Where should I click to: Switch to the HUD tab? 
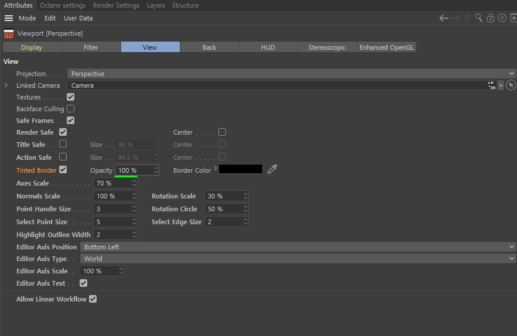click(268, 47)
